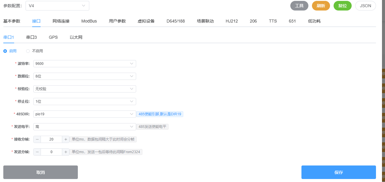This screenshot has height=182, width=385.
Task: Switch to the 场景联动 tab
Action: click(x=205, y=21)
